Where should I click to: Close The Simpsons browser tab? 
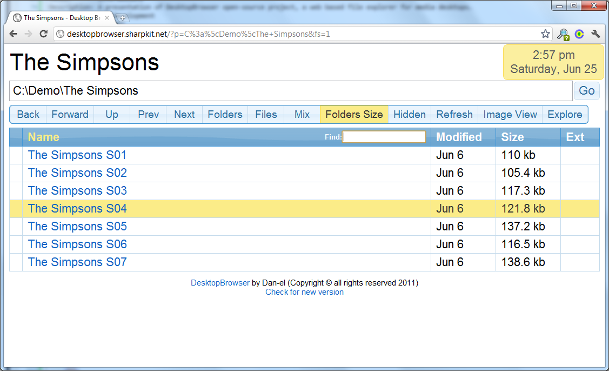point(107,18)
